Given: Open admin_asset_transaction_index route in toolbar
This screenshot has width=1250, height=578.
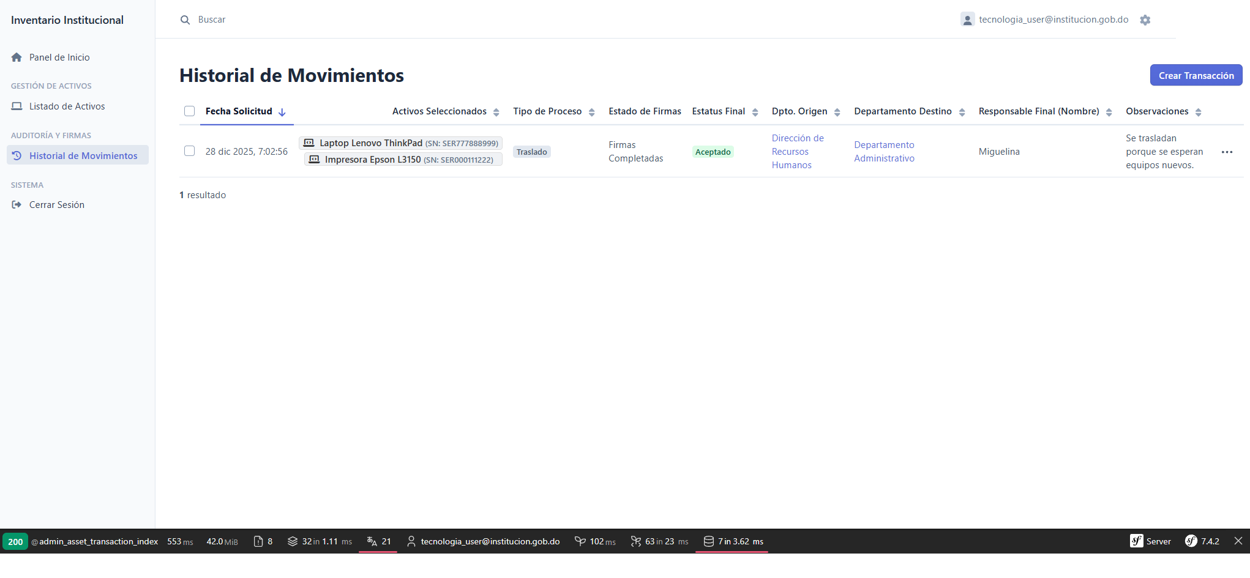Looking at the screenshot, I should coord(95,541).
